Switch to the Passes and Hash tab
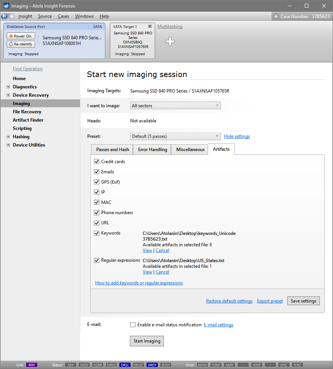Screen dimensions: 333x369 coord(113,150)
